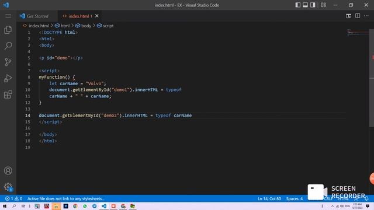
Task: Click '<p id="demo"></p>' on line 5
Action: [x=61, y=58]
